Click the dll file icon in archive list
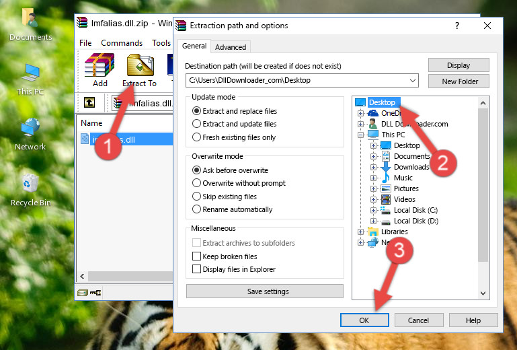The width and height of the screenshot is (517, 350). click(85, 139)
